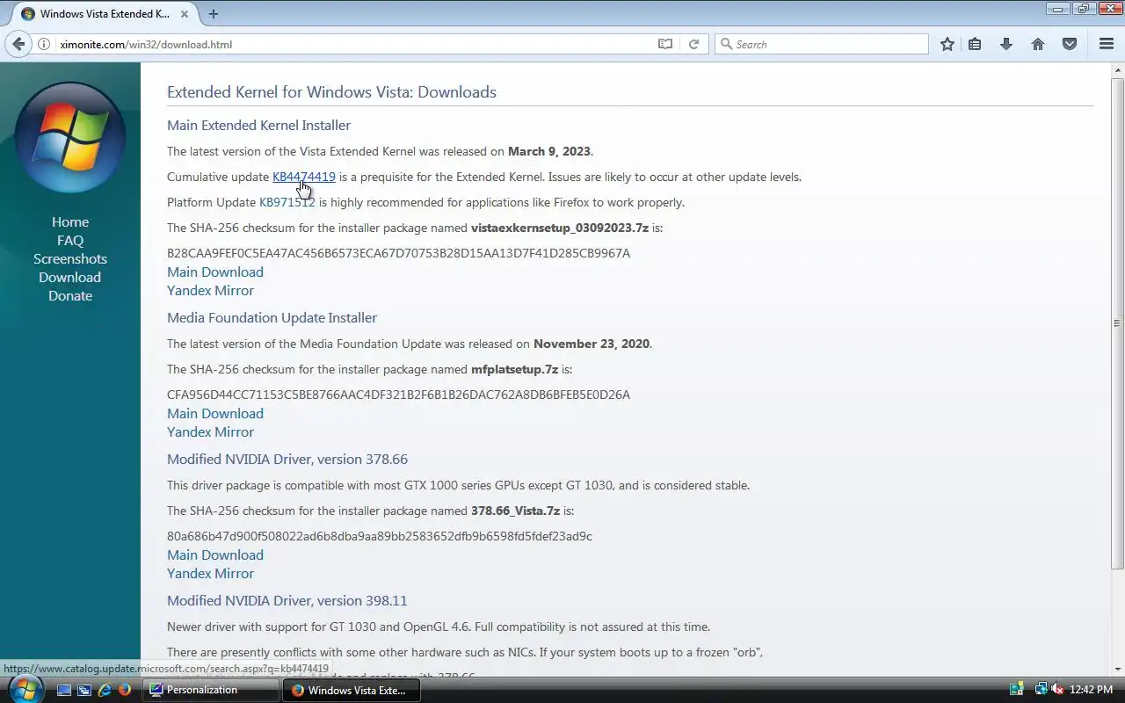Open the Windows Start orb
This screenshot has height=703, width=1125.
point(25,688)
